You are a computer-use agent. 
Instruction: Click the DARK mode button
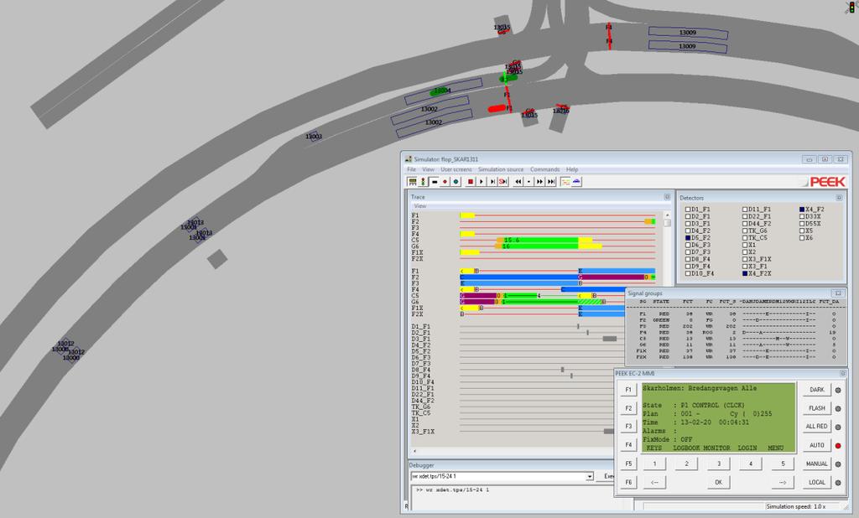pyautogui.click(x=816, y=389)
